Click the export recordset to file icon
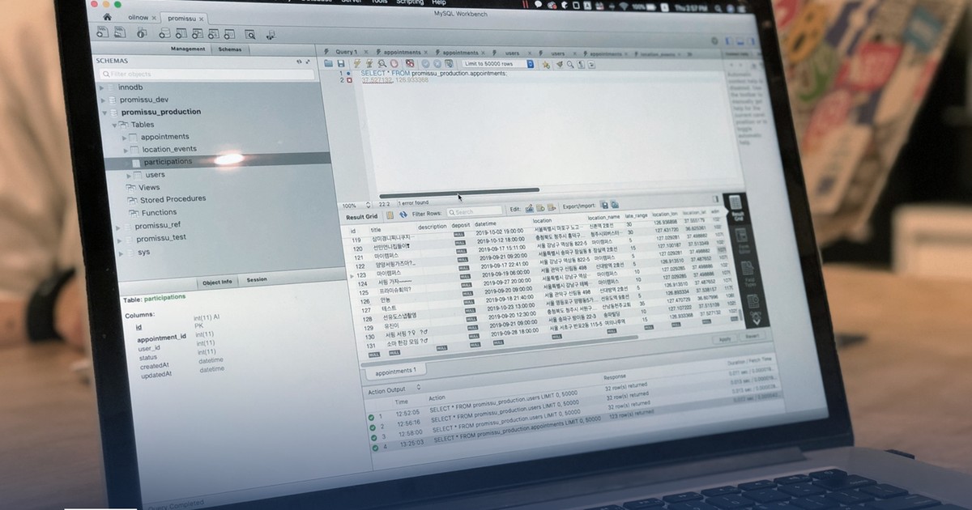Image resolution: width=972 pixels, height=510 pixels. (x=604, y=206)
